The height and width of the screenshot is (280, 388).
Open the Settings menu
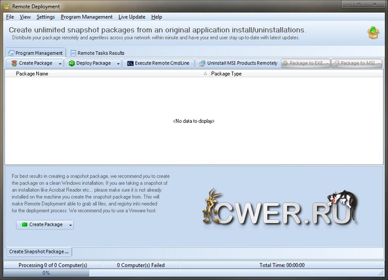46,17
